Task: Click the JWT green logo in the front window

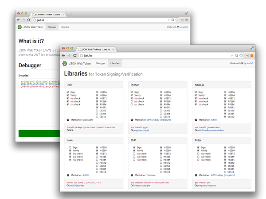Action: click(x=65, y=63)
